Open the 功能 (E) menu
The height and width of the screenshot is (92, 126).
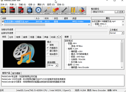coord(22,5)
